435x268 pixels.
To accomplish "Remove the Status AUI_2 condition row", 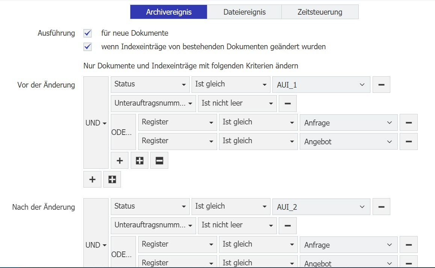I will pyautogui.click(x=381, y=206).
